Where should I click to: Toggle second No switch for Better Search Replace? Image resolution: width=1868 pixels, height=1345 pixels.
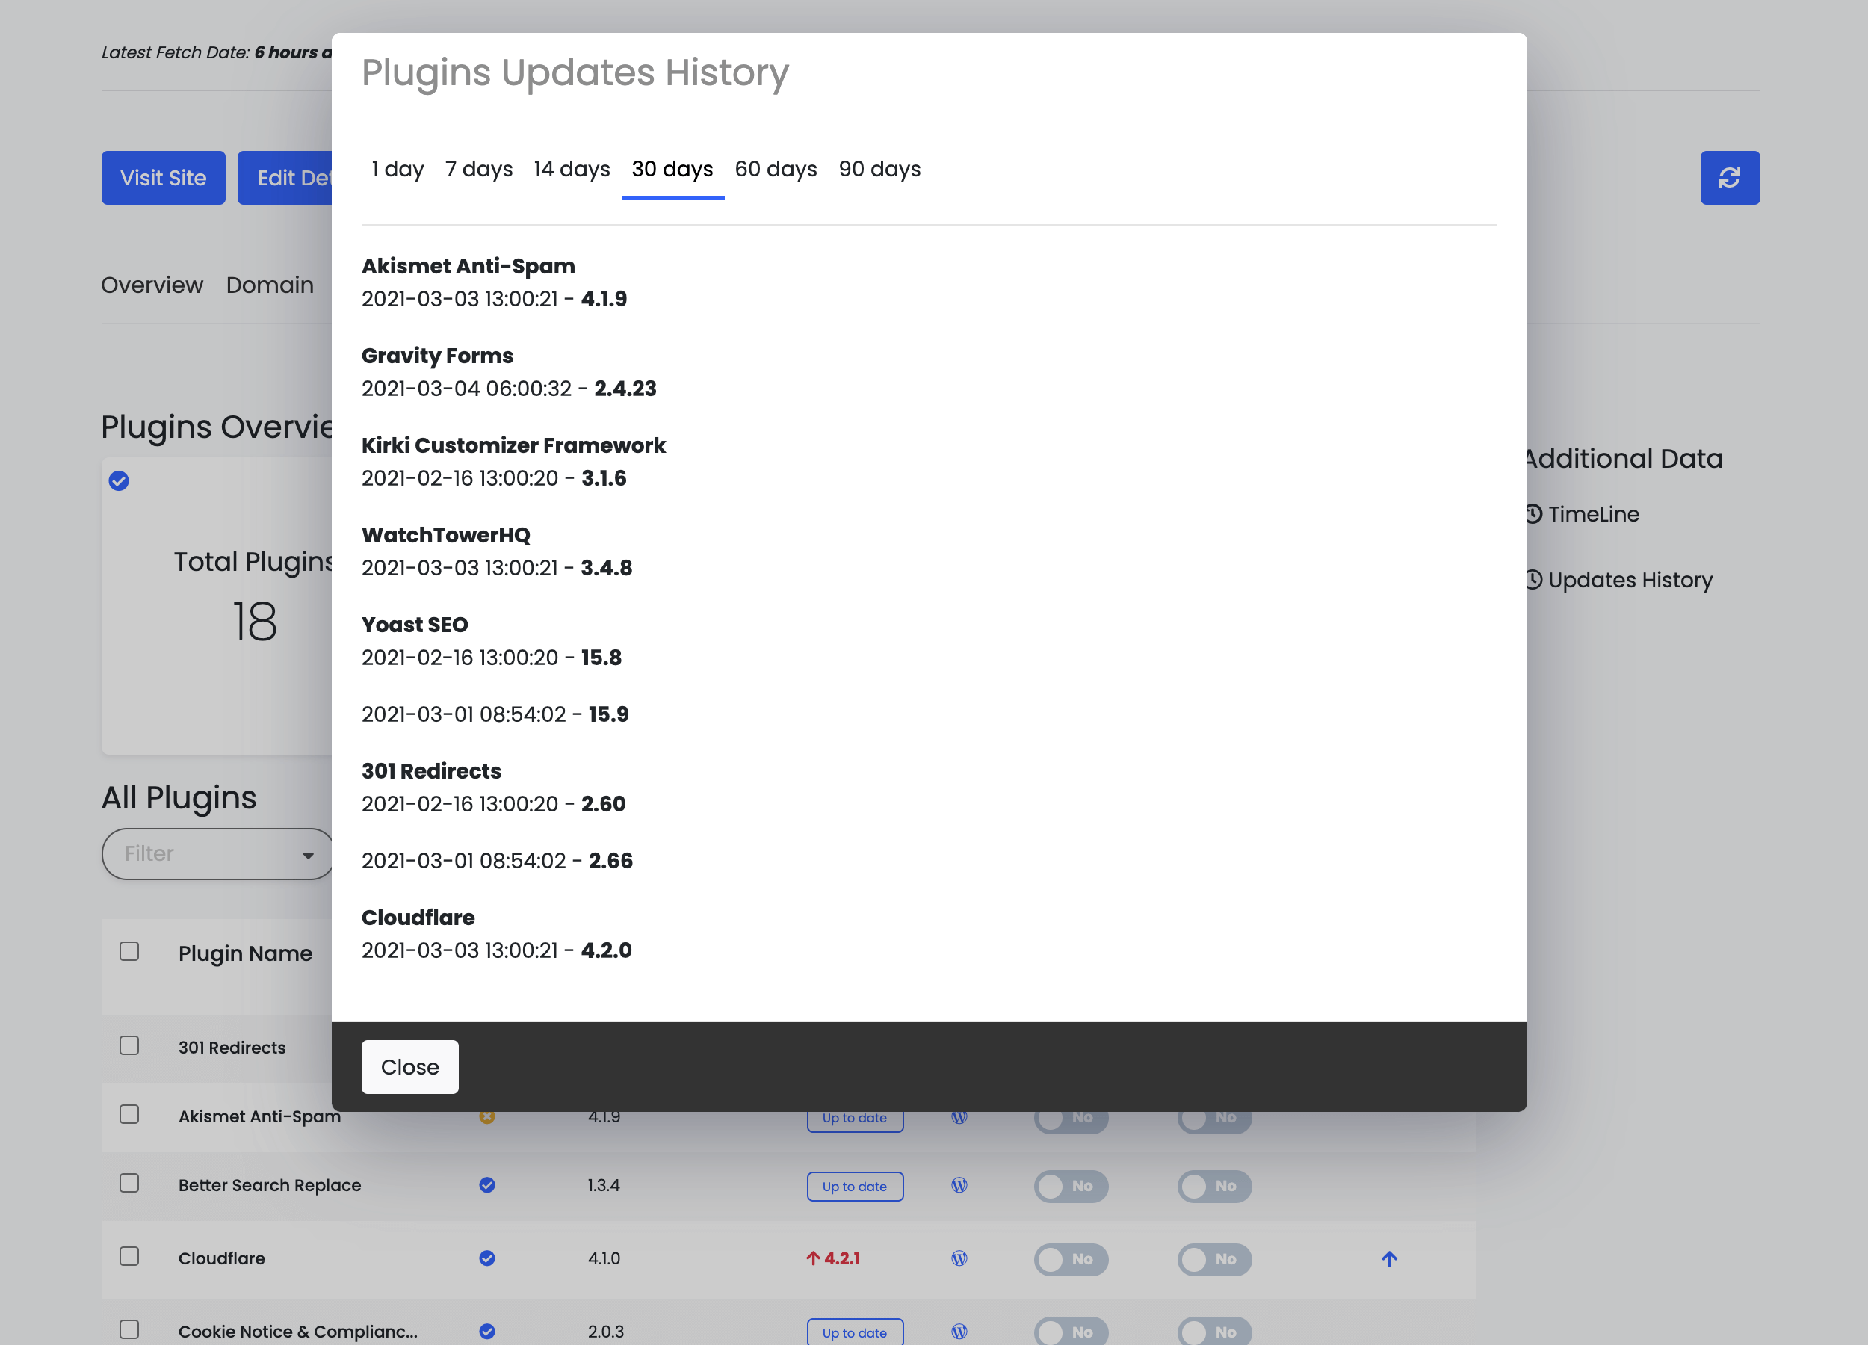pos(1214,1186)
